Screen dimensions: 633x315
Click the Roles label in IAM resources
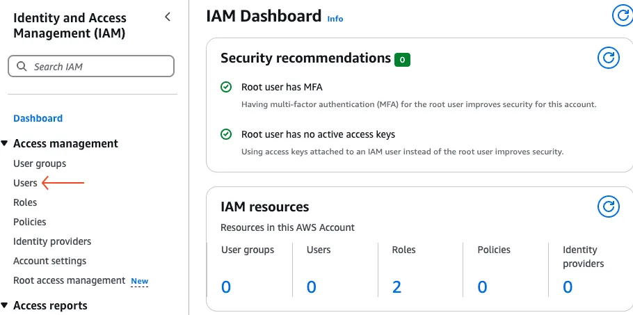point(403,250)
